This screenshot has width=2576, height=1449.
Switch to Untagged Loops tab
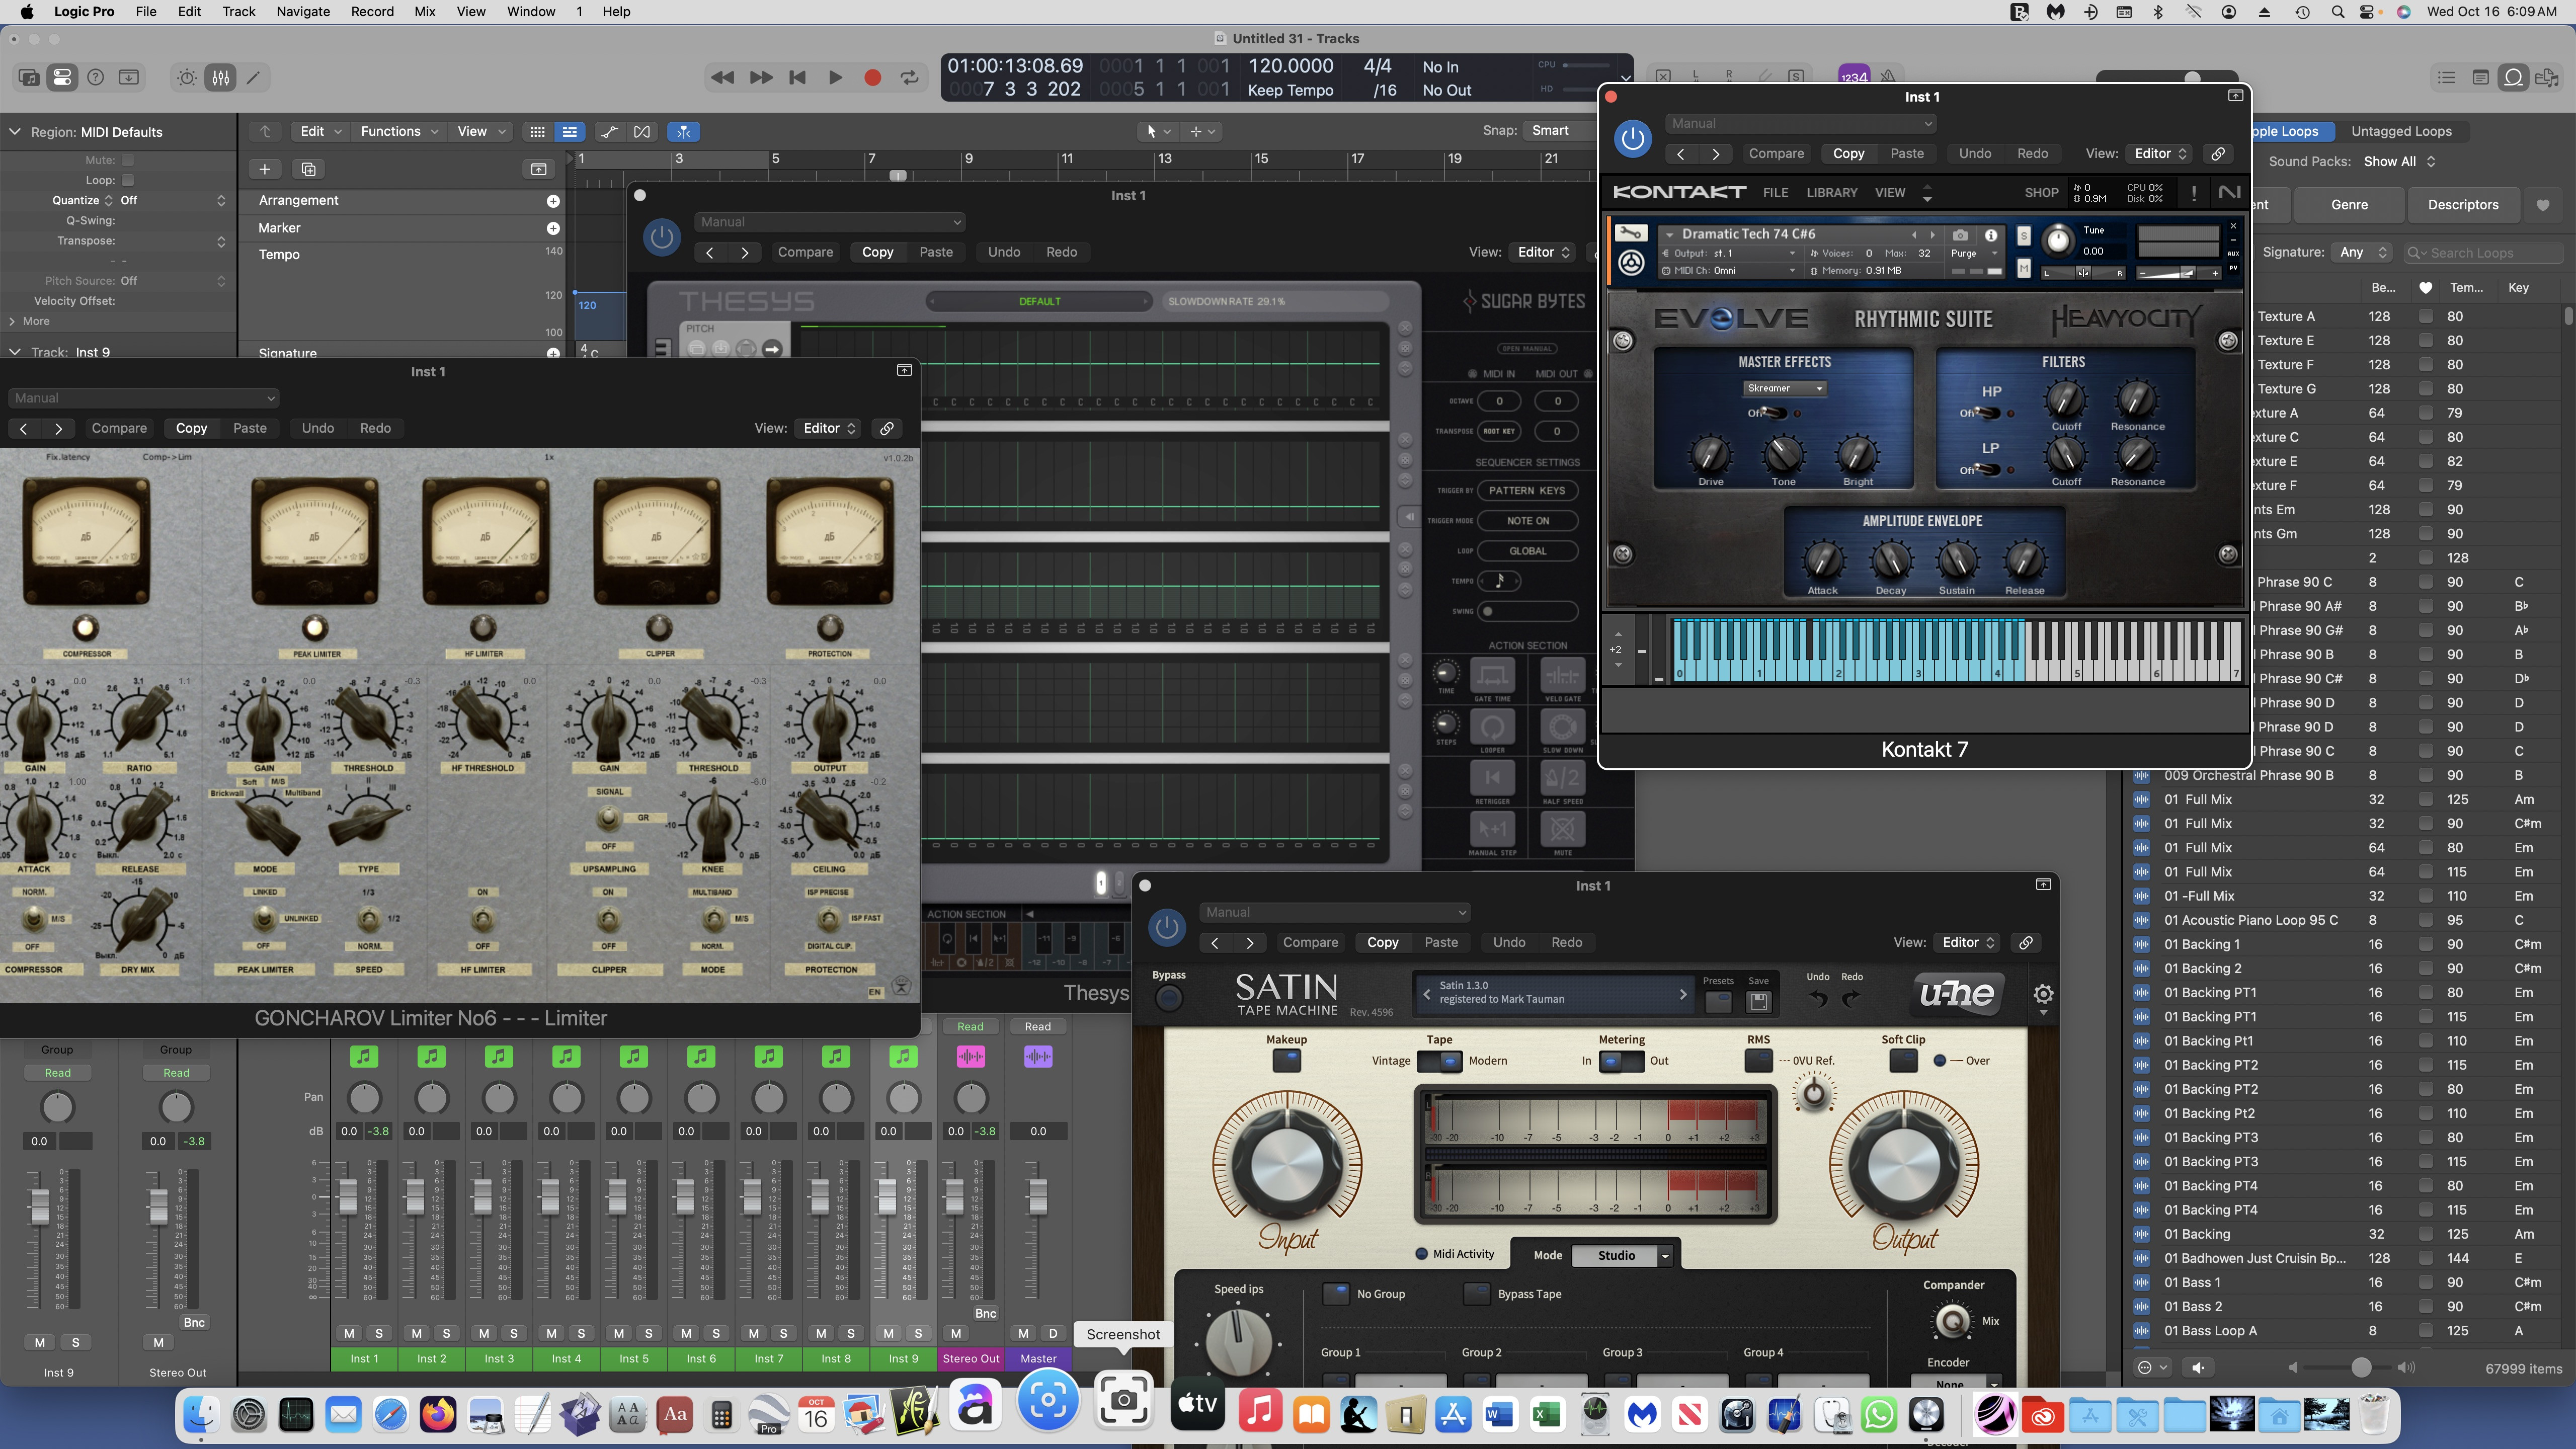click(2401, 131)
